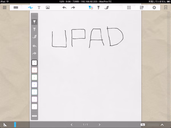Tap the handwriting mode icon in the bottom bar
This screenshot has height=128, width=171.
point(143,125)
